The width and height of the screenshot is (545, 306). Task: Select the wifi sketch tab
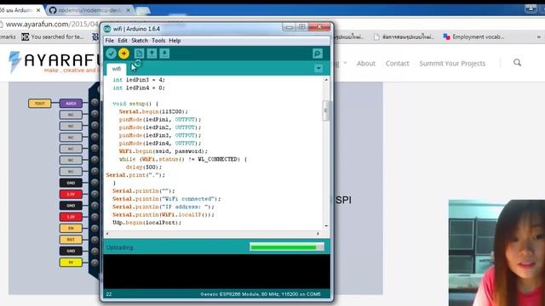[117, 69]
